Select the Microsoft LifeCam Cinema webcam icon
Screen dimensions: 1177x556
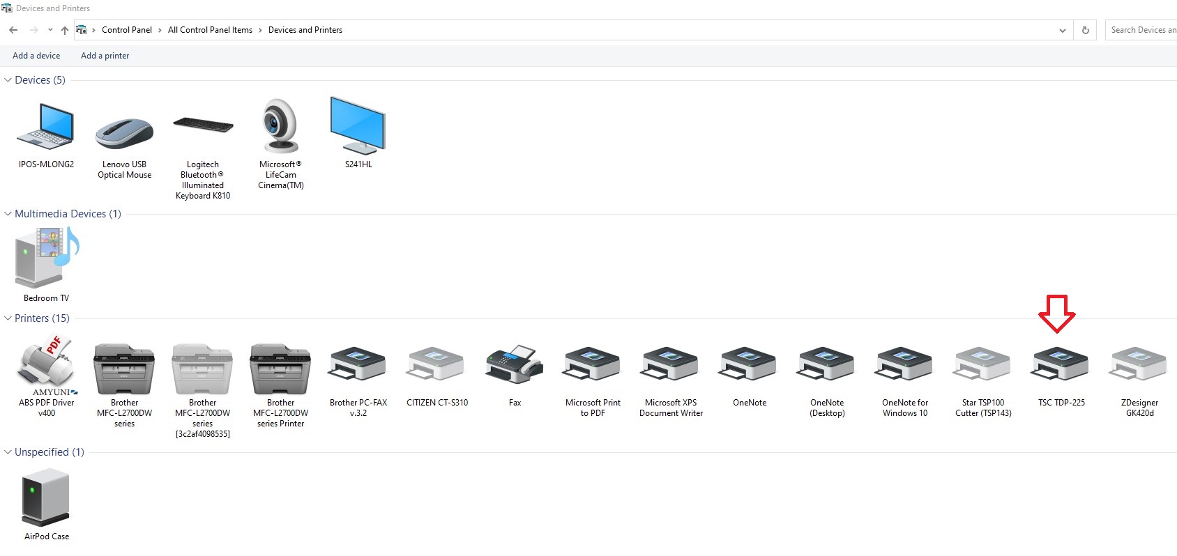pyautogui.click(x=280, y=125)
